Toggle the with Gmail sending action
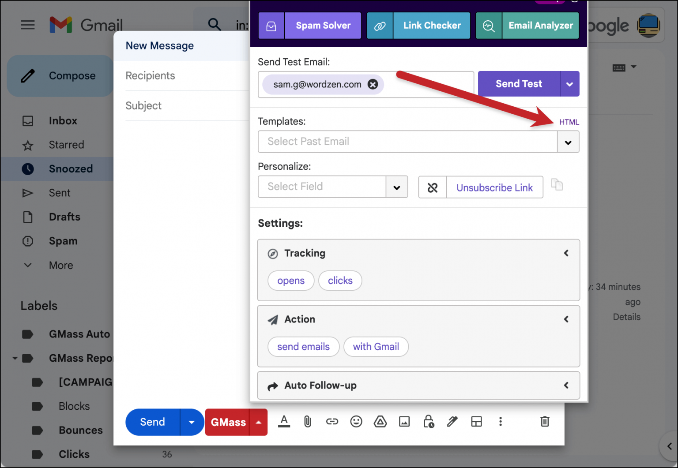678x468 pixels. click(x=376, y=347)
